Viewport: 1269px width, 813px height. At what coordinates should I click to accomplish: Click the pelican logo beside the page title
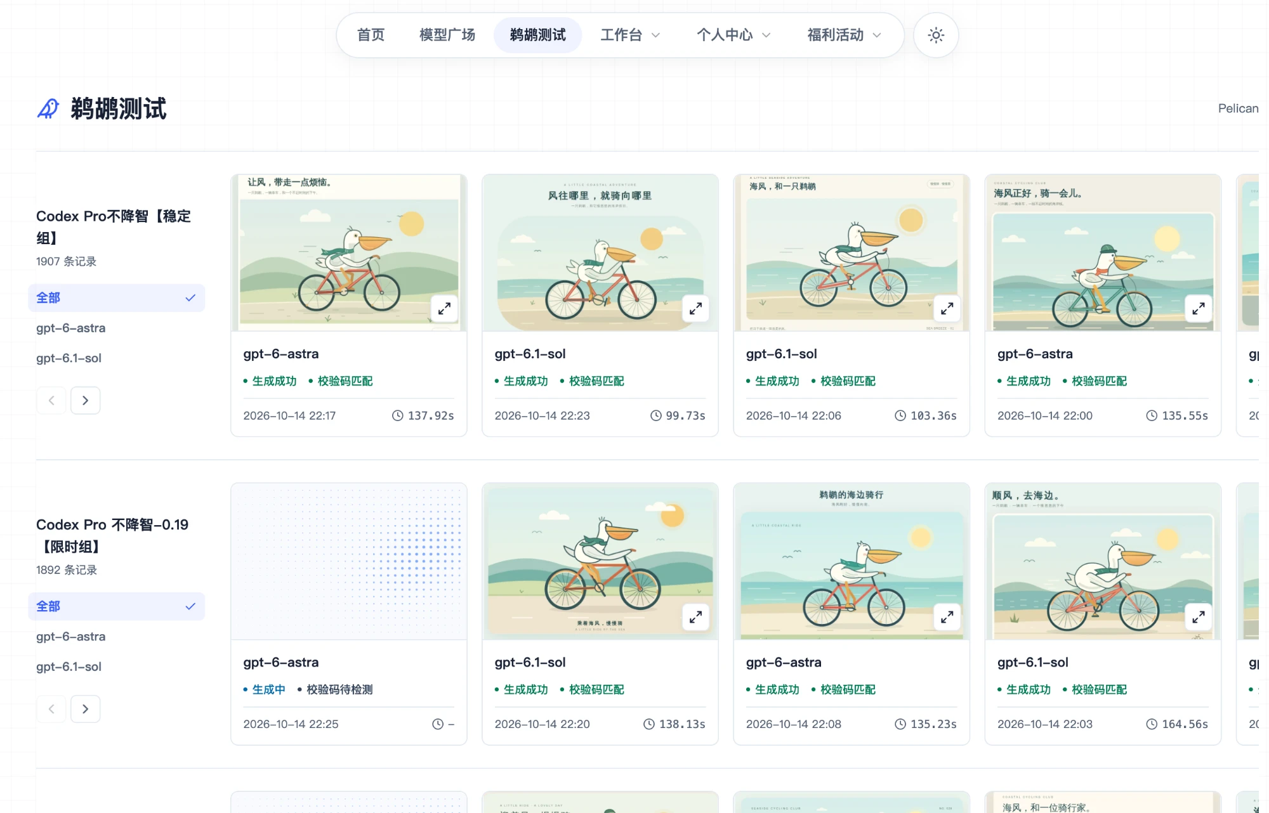(48, 108)
